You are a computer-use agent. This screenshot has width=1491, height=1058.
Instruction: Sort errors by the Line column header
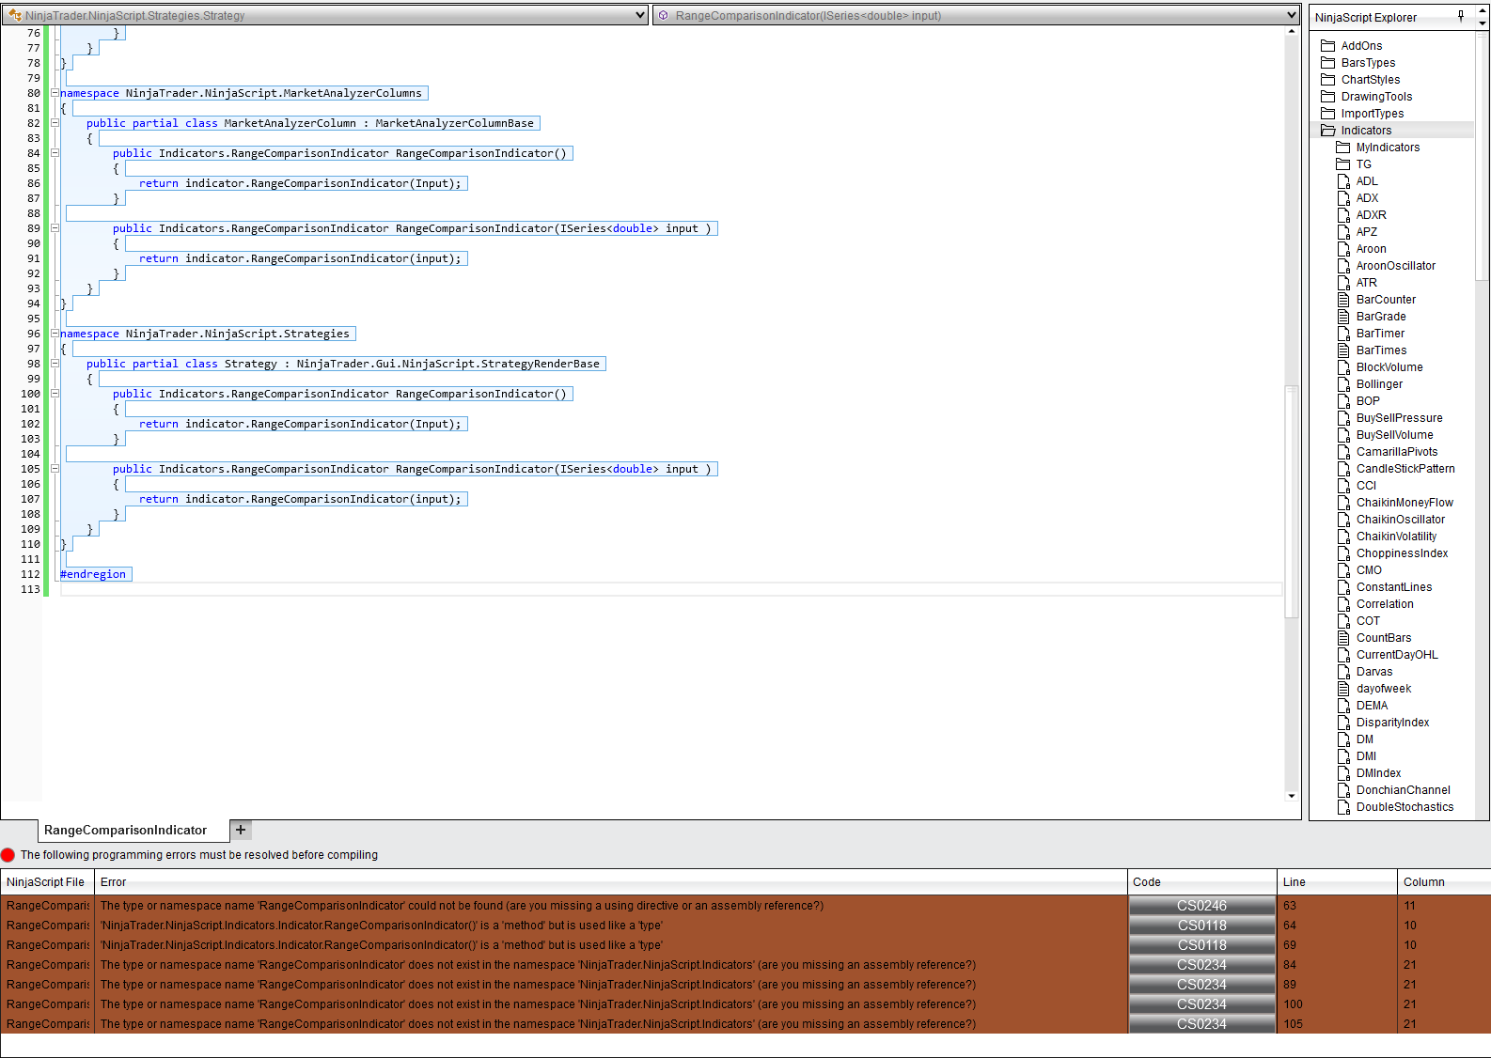click(x=1338, y=882)
